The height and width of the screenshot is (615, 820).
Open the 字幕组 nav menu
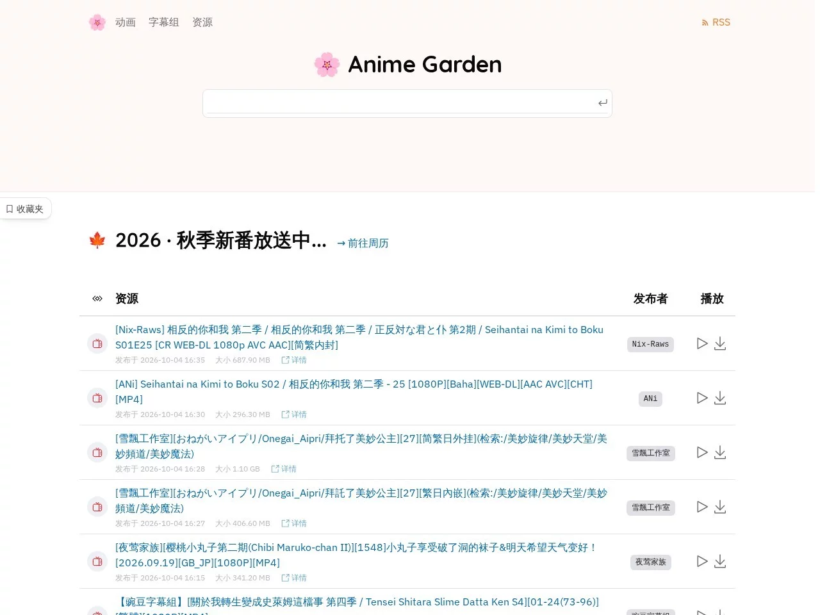(x=164, y=22)
